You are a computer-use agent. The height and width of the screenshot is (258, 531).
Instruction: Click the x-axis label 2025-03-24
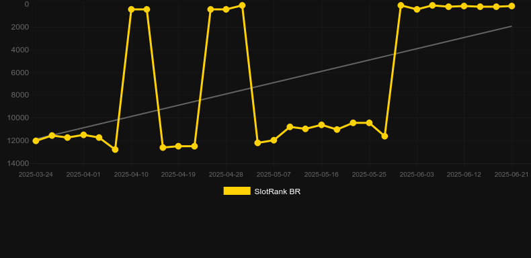[x=36, y=175]
